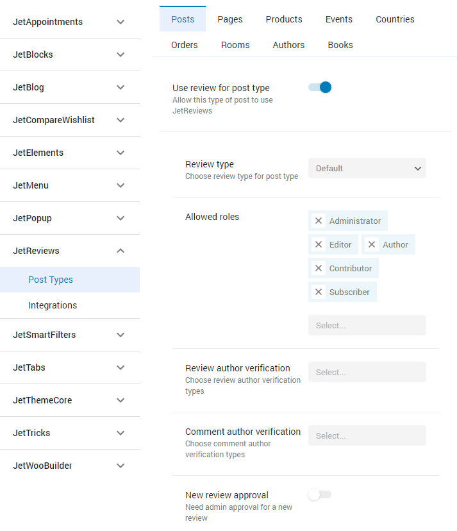
Task: Expand the JetWooBuilder chevron
Action: point(120,466)
